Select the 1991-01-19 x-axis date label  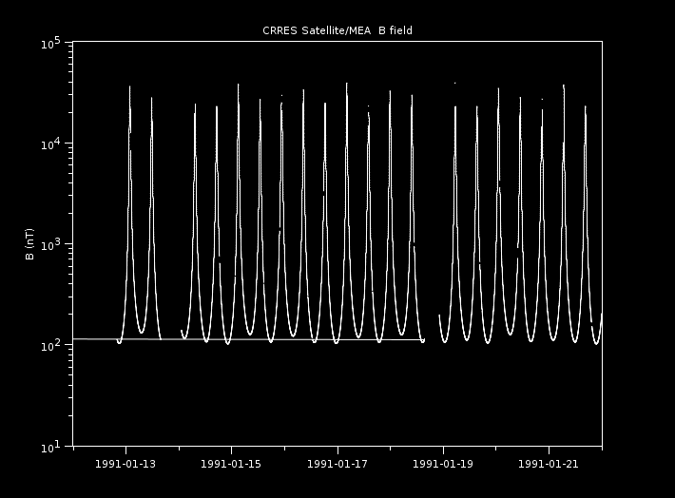pyautogui.click(x=444, y=464)
